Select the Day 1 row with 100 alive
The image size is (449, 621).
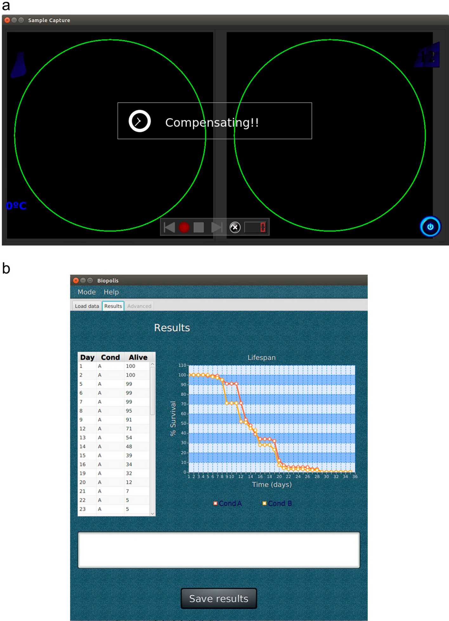[114, 366]
